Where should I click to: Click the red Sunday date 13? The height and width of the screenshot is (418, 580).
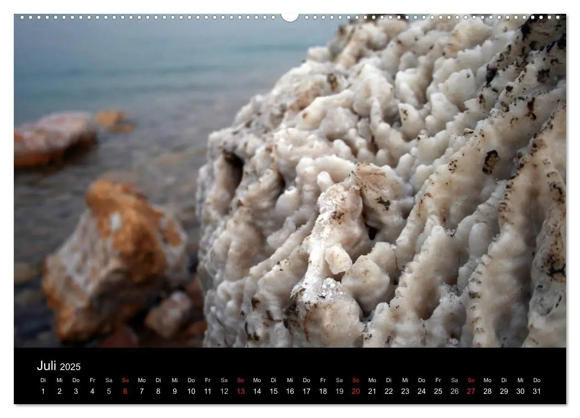pyautogui.click(x=241, y=391)
